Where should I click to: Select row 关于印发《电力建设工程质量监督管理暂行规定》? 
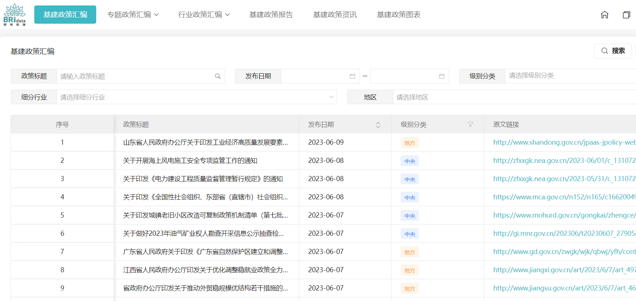203,179
